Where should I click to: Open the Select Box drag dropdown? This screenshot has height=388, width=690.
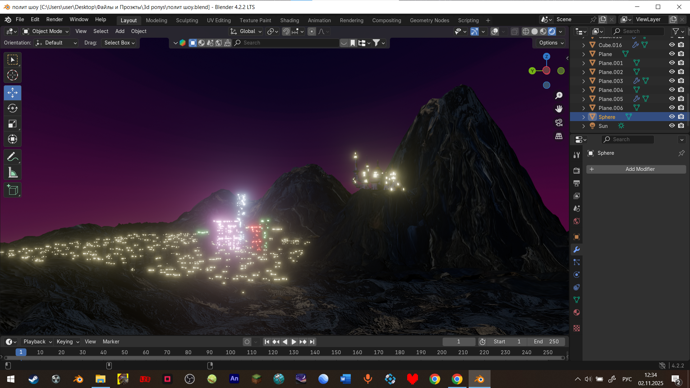coord(119,43)
